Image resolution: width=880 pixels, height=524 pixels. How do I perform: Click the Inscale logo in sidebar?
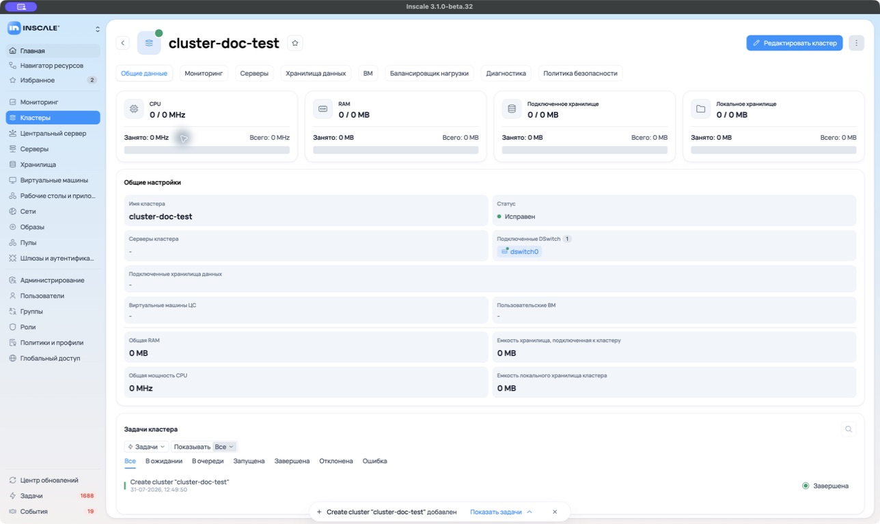coord(33,28)
